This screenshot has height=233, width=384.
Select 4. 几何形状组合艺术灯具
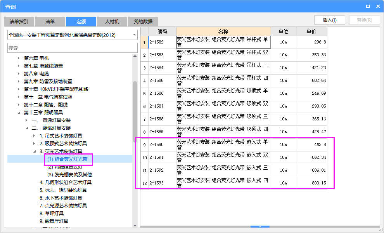66,183
